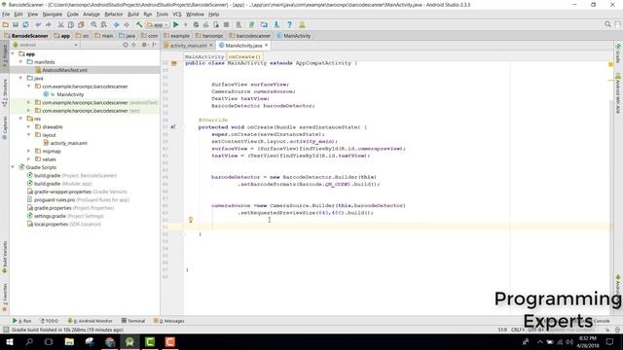Open the Messages tool window

coord(168,321)
